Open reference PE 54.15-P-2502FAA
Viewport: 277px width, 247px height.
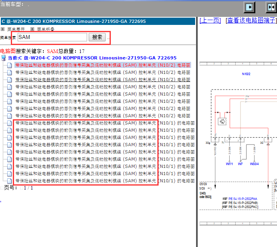pos(243,199)
